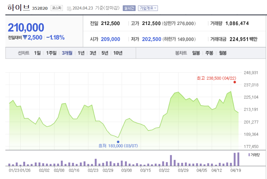
Task: Select the 3개월 line chart tab
Action: [x=67, y=53]
